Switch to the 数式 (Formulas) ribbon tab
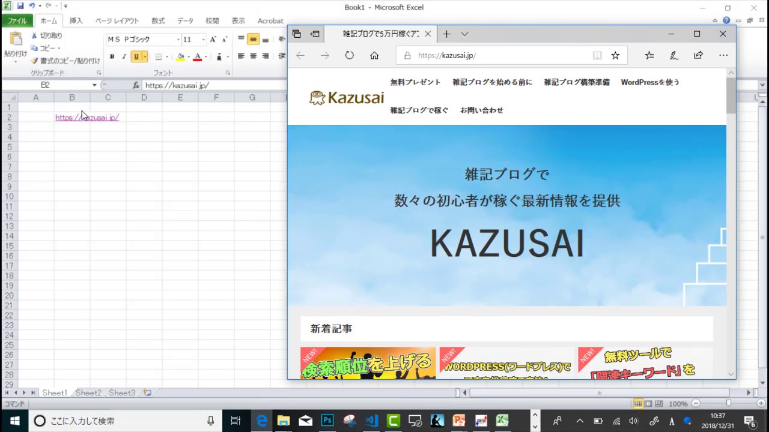Screen dimensions: 769x432 coord(158,20)
